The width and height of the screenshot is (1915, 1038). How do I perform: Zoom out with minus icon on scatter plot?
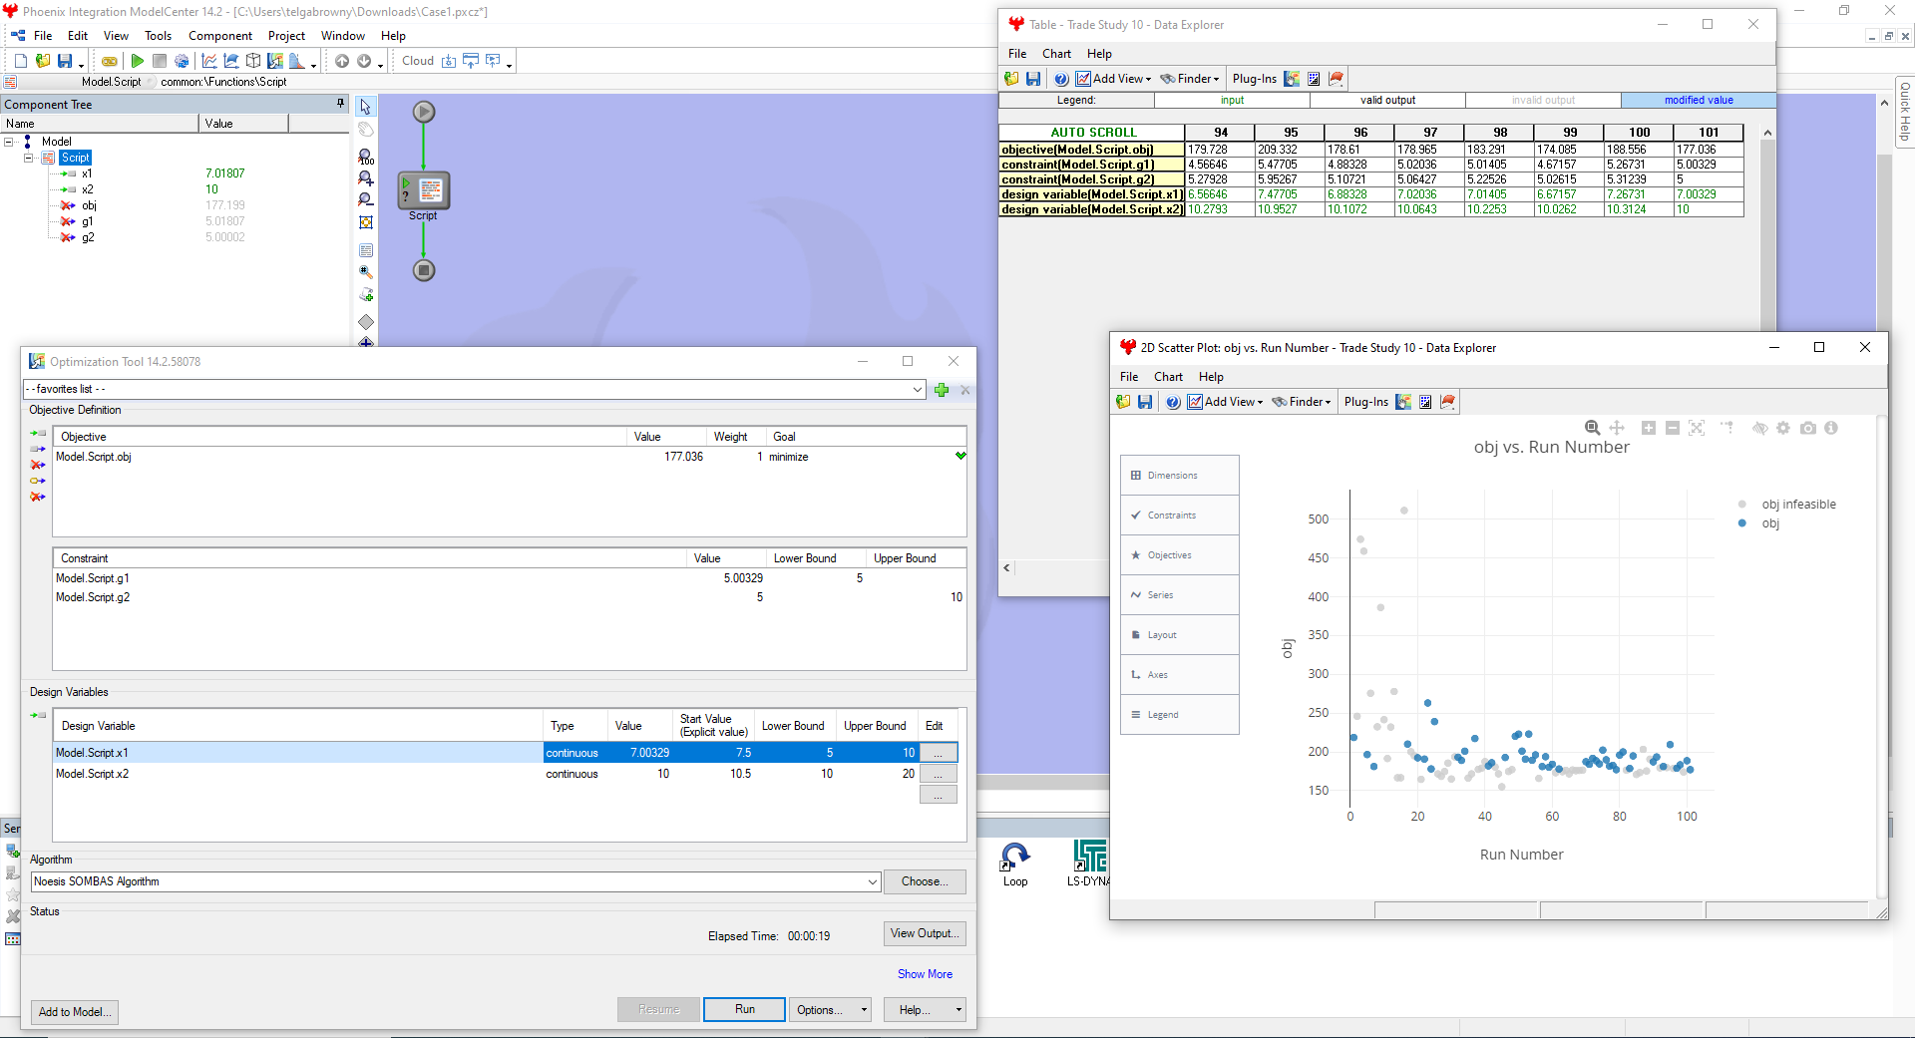[1673, 428]
